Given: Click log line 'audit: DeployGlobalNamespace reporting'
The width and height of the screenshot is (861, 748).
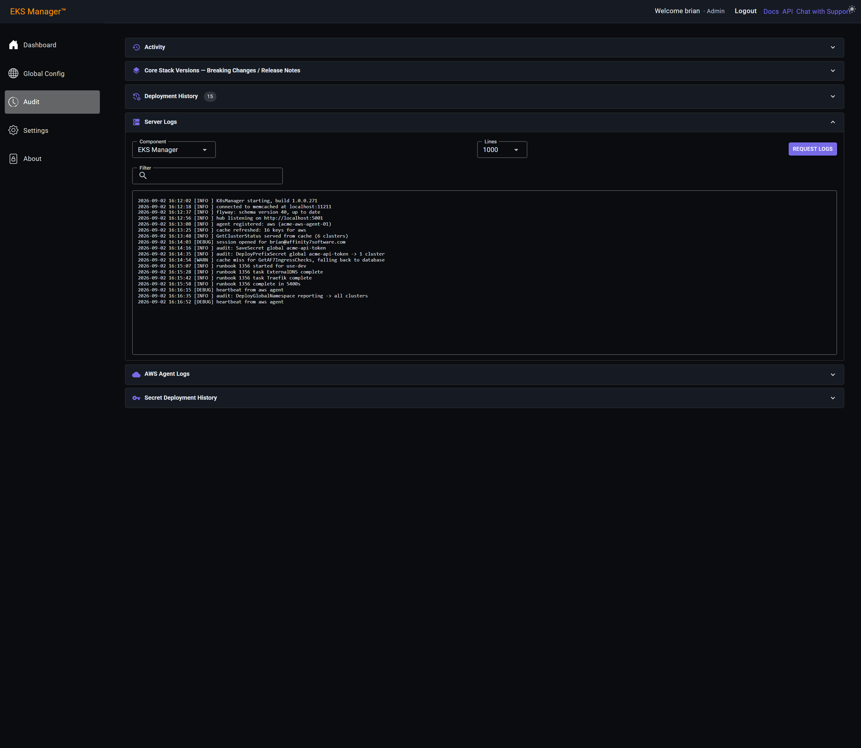Looking at the screenshot, I should pyautogui.click(x=253, y=296).
